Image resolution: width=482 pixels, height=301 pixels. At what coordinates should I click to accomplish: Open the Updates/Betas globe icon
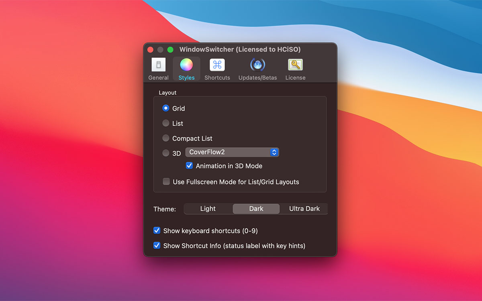pos(257,65)
